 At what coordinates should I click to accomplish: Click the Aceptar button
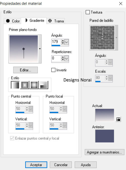(36, 165)
